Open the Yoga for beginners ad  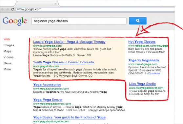pyautogui.click(x=144, y=60)
